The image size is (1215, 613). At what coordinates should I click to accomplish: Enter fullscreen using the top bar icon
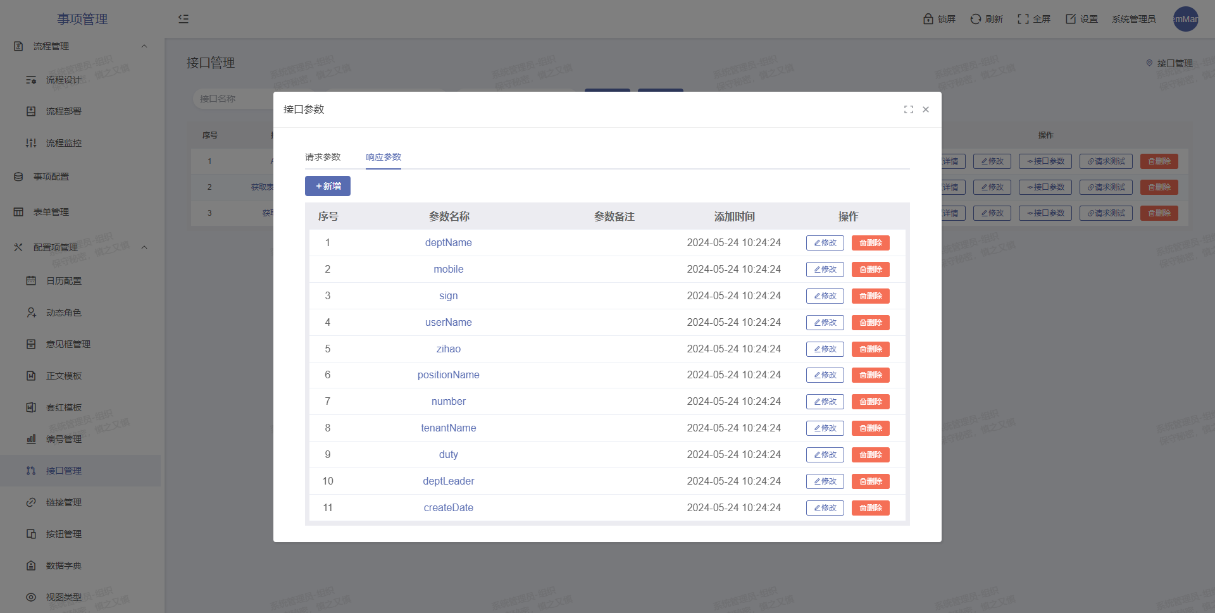tap(1023, 19)
